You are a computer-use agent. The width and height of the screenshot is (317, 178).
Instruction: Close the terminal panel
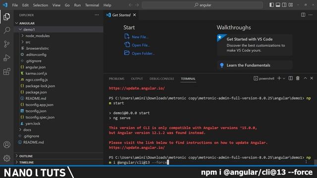pyautogui.click(x=312, y=78)
